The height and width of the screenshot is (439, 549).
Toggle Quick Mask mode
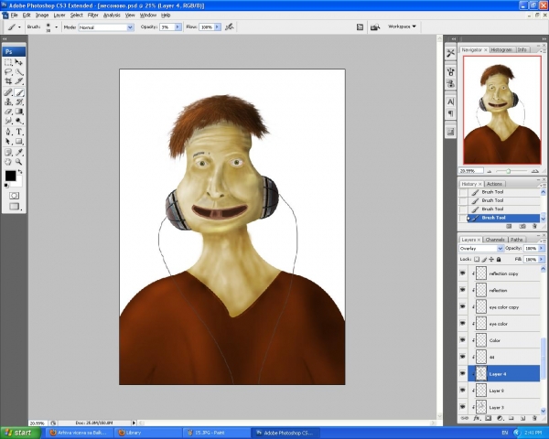click(14, 196)
